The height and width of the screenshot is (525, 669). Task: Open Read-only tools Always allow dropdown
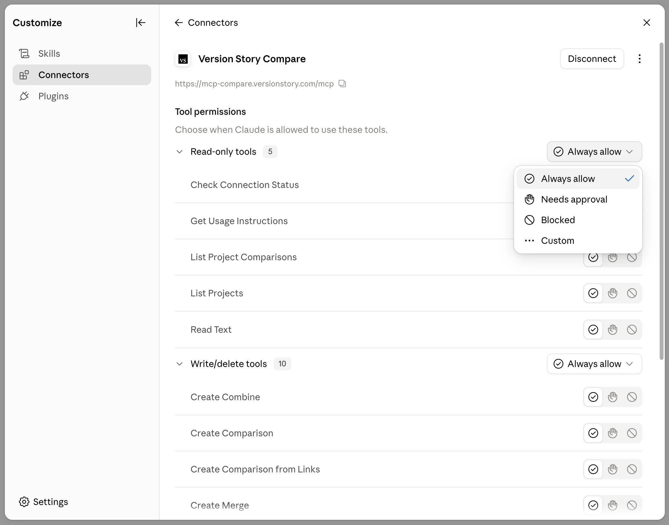(x=594, y=152)
